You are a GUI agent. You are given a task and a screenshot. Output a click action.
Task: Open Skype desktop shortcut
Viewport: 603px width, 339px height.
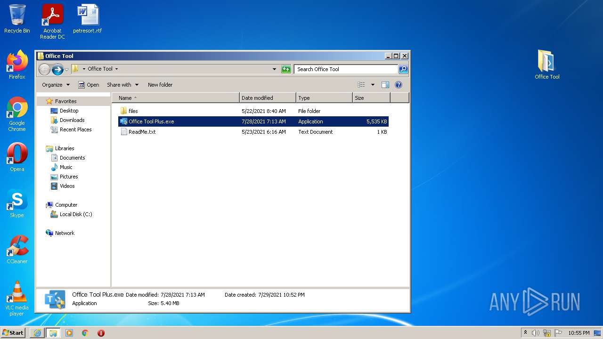(17, 203)
